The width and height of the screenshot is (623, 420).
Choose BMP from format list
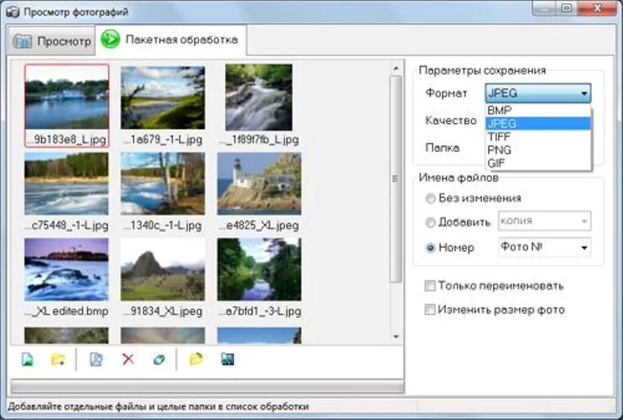coord(538,110)
